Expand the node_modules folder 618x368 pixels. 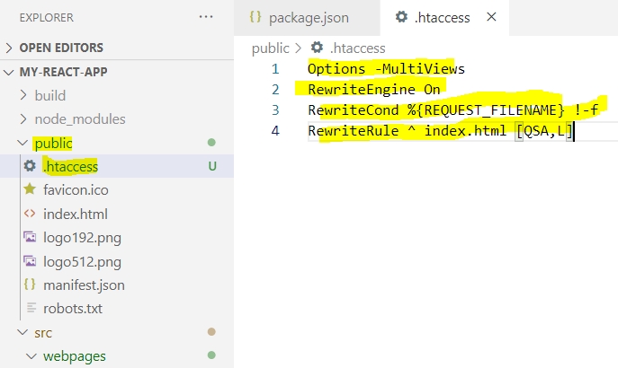click(x=79, y=118)
